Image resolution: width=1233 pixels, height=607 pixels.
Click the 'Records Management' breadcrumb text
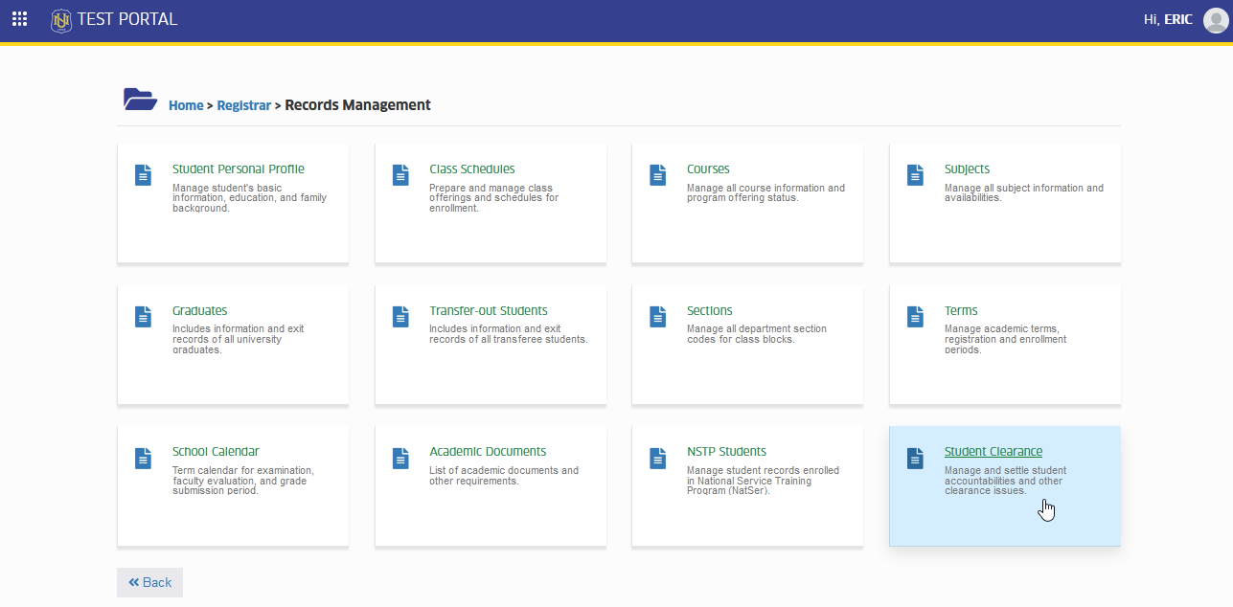coord(357,105)
